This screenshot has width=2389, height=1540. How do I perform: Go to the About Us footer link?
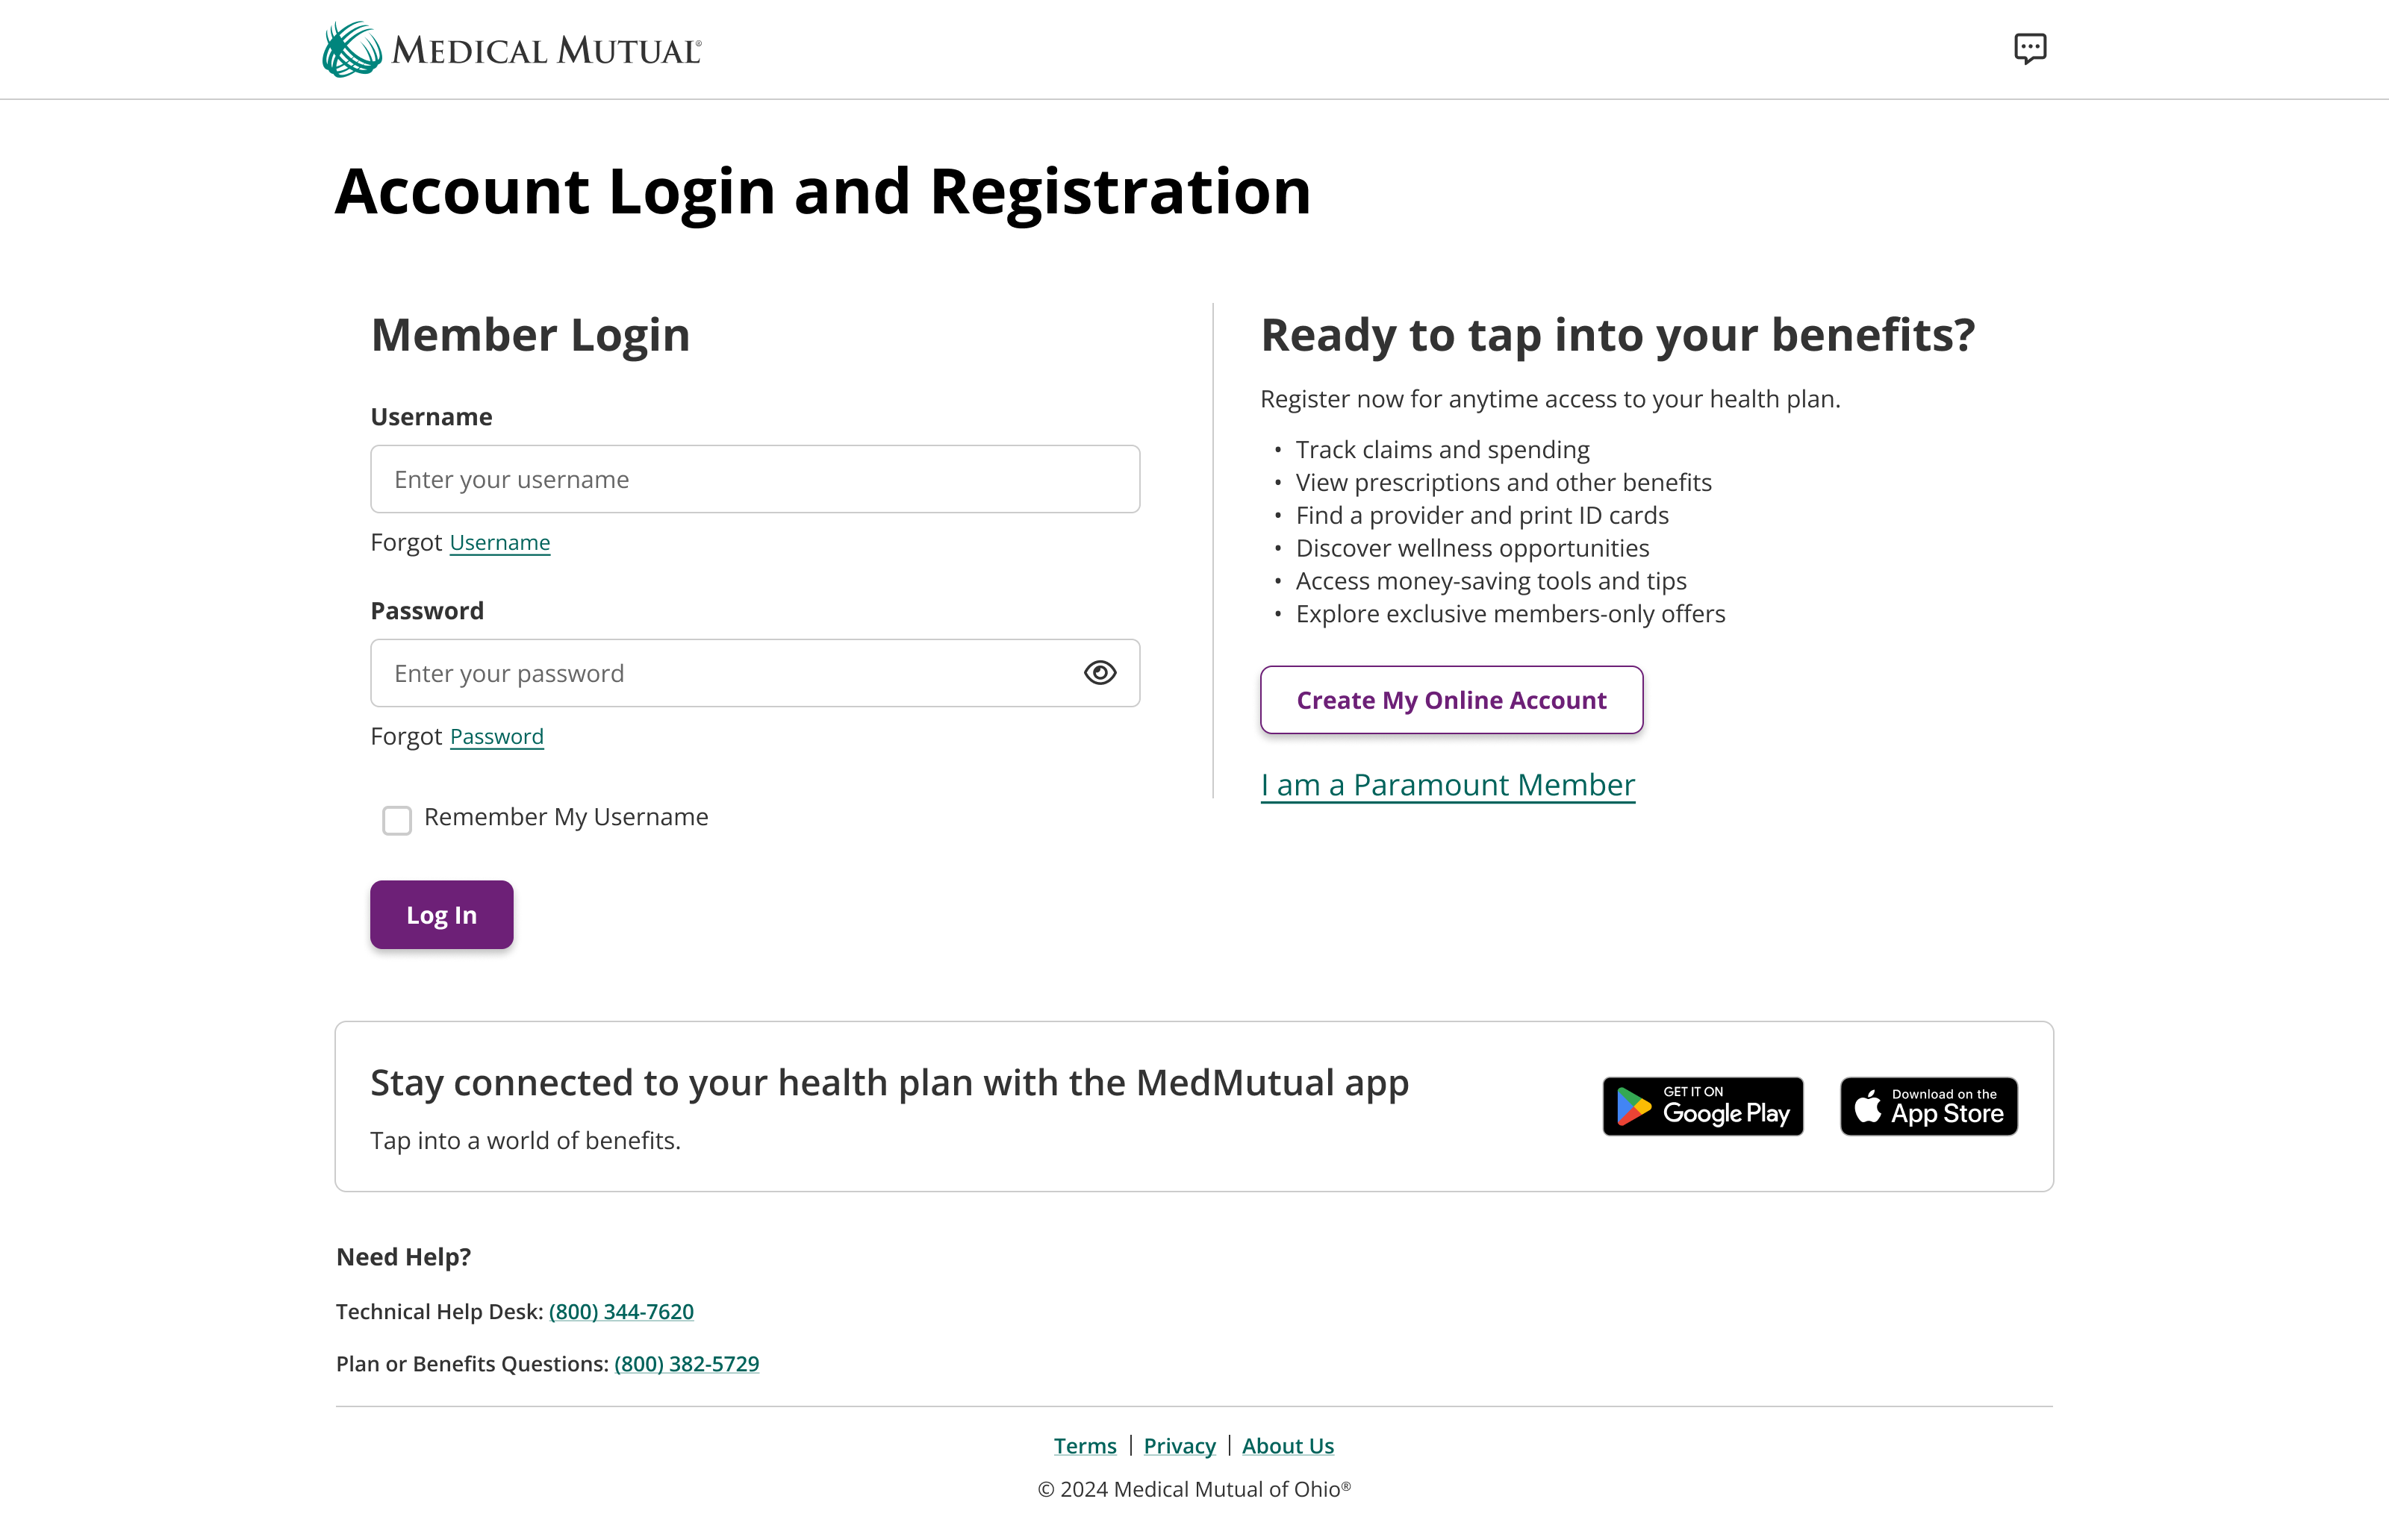tap(1288, 1446)
